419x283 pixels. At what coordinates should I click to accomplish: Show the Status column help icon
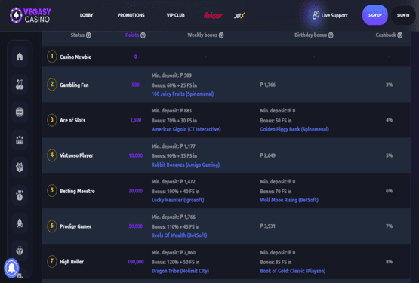[x=88, y=35]
